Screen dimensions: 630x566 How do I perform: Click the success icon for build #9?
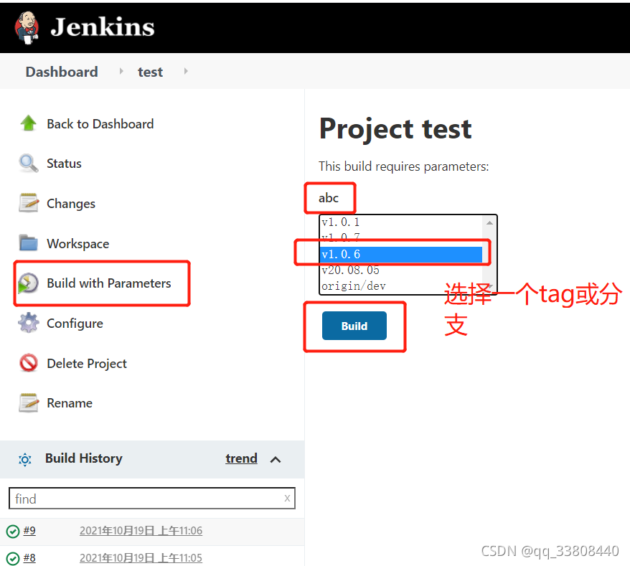pyautogui.click(x=13, y=531)
